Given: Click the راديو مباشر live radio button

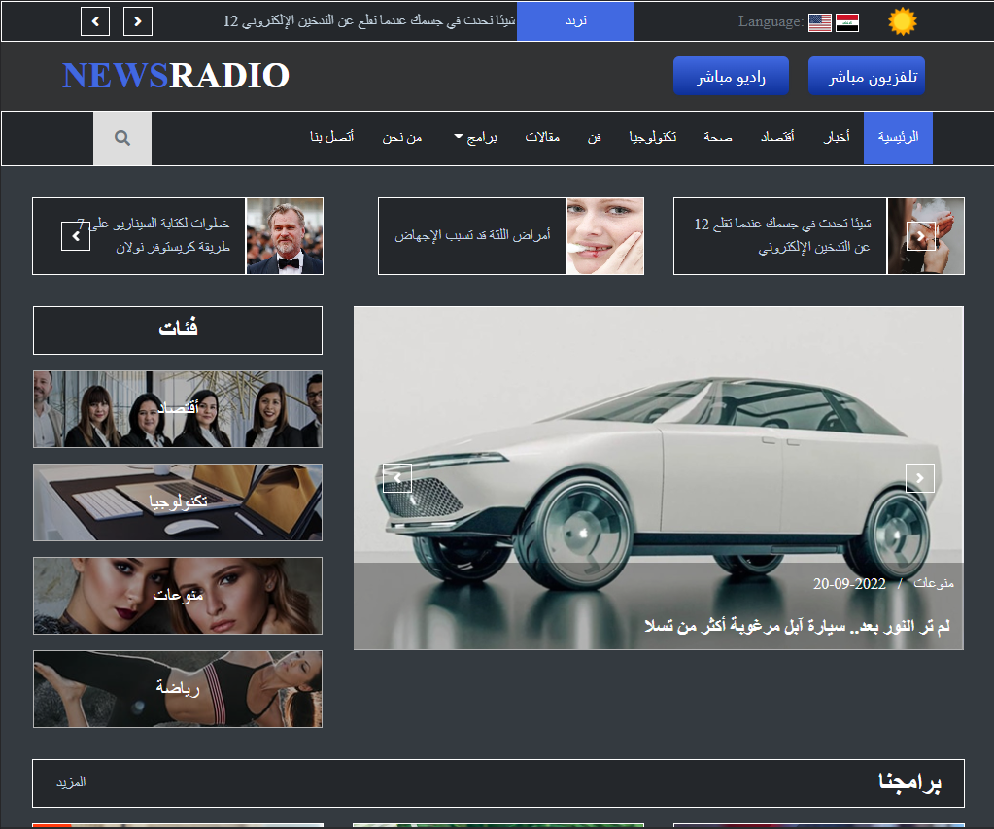Looking at the screenshot, I should pos(731,76).
